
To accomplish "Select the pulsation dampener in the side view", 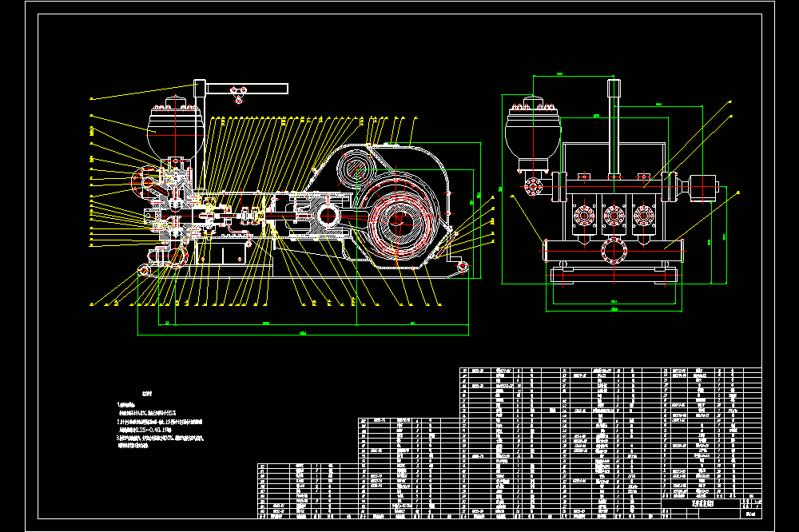I will point(176,130).
